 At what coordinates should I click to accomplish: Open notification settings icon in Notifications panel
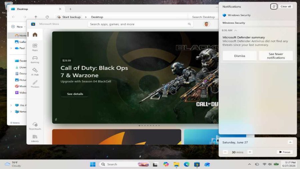(274, 7)
